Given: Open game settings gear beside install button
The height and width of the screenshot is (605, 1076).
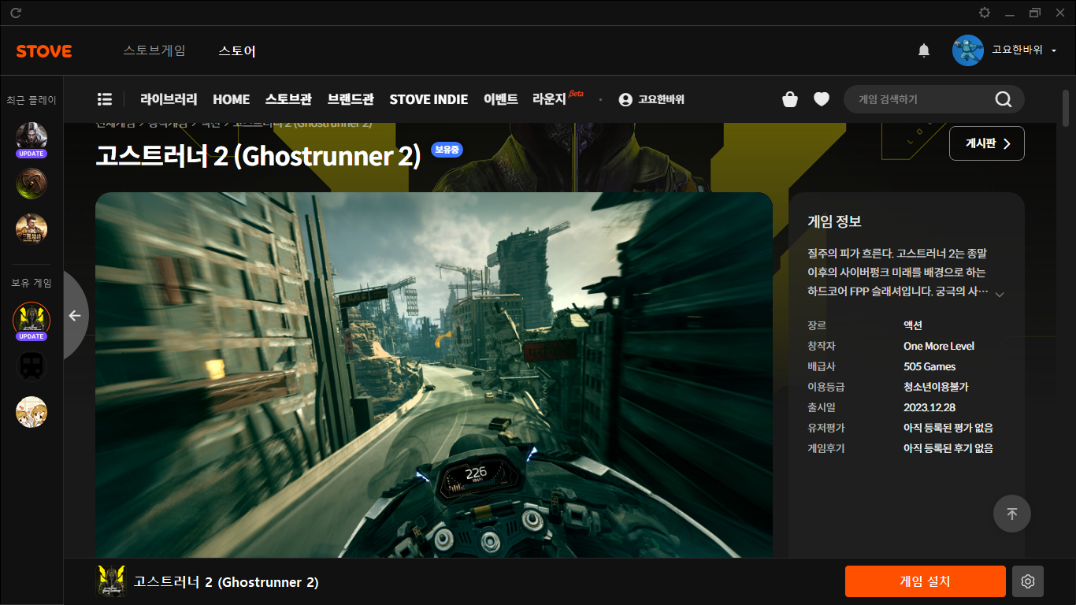Looking at the screenshot, I should 1028,581.
